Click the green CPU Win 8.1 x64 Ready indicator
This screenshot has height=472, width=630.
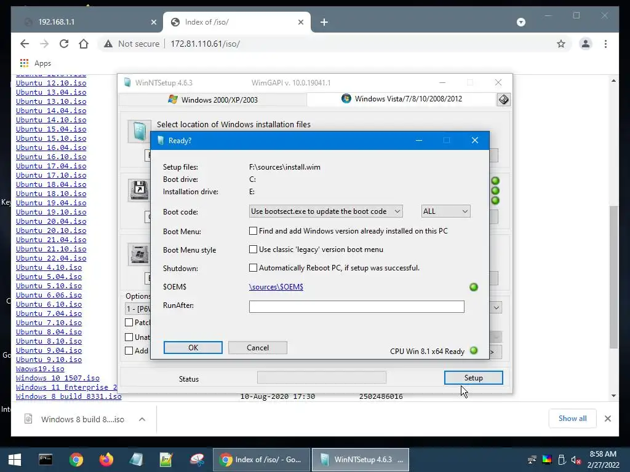point(474,350)
